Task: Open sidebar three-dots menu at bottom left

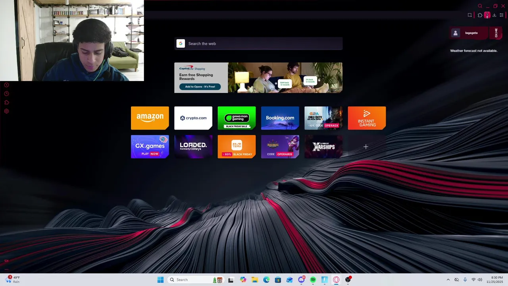Action: coord(6,269)
